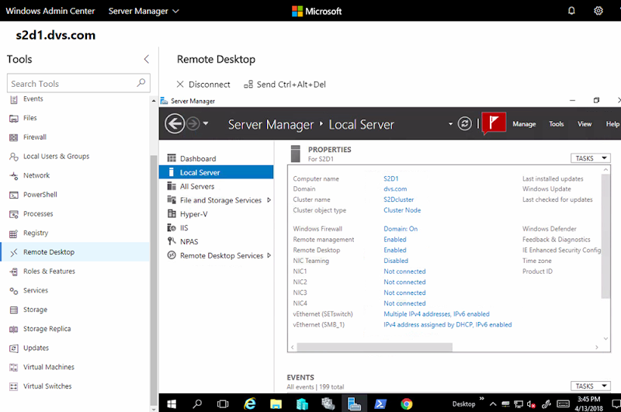Click the notifications bell icon
The height and width of the screenshot is (412, 621).
click(x=571, y=11)
